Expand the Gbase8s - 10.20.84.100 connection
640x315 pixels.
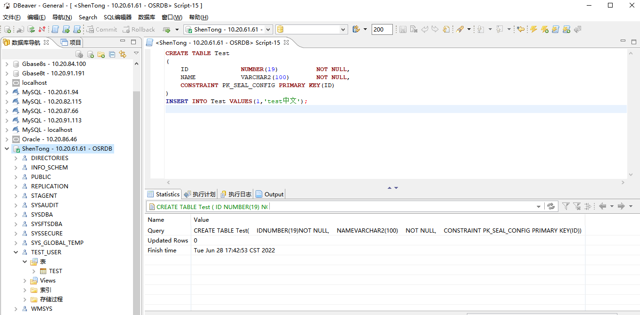click(7, 64)
